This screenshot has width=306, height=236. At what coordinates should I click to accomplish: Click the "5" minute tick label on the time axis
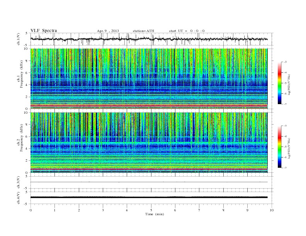151,210
